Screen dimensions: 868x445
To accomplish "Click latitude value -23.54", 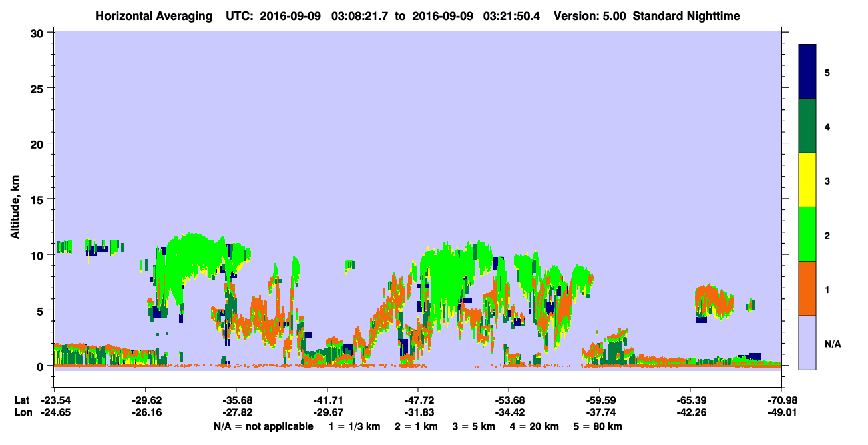I will (x=55, y=400).
